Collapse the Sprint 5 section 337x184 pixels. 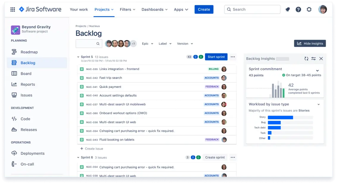click(x=78, y=57)
